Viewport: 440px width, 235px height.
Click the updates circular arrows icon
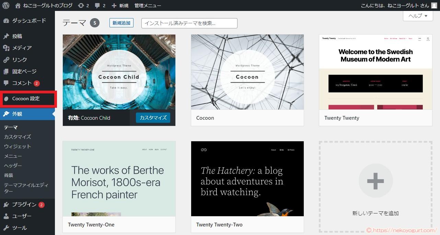[81, 5]
